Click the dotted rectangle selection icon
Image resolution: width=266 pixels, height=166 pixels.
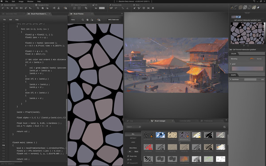coord(79,8)
